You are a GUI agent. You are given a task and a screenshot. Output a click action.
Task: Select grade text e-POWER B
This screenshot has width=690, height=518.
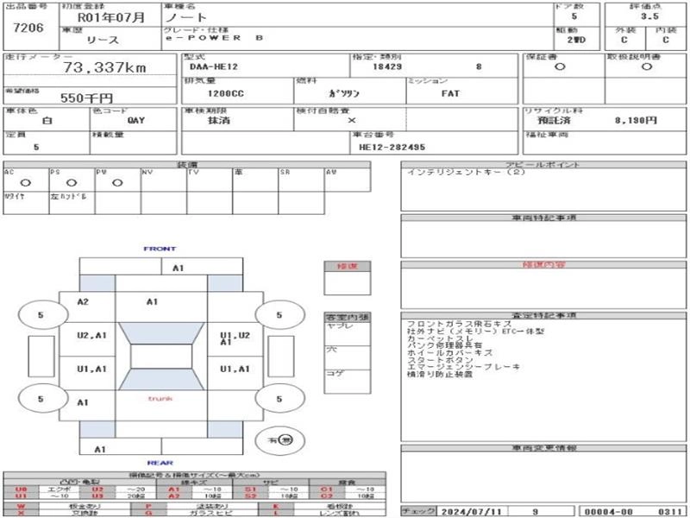[x=214, y=38]
